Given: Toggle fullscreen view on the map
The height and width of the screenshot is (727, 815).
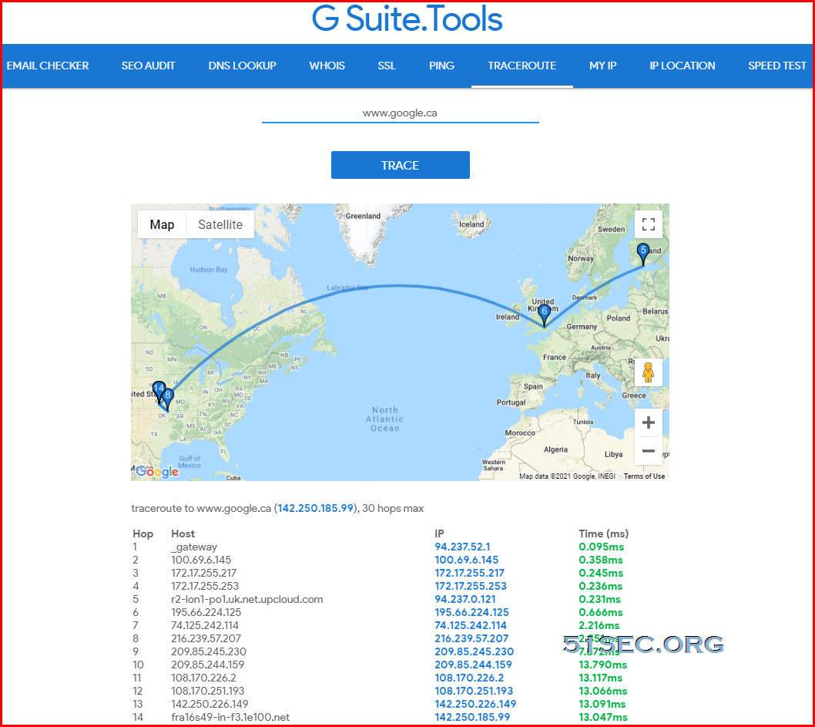Looking at the screenshot, I should click(x=648, y=224).
